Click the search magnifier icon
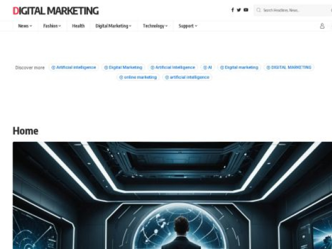The height and width of the screenshot is (249, 332). [258, 10]
